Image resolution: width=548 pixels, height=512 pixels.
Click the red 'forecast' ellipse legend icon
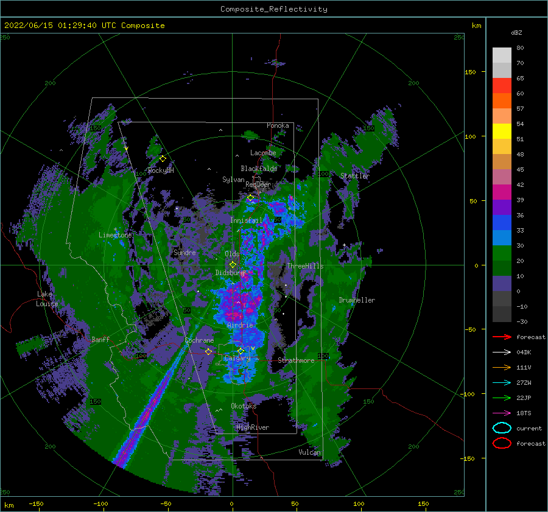click(x=502, y=443)
